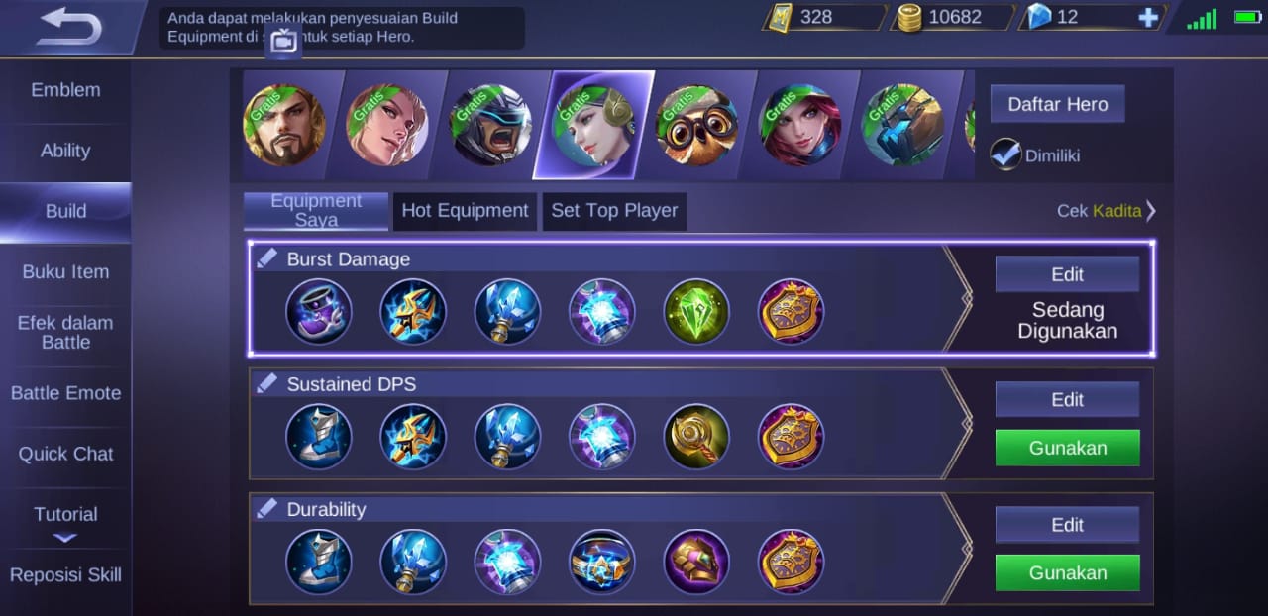Switch to the Hot Equipment tab
1268x616 pixels.
[465, 211]
